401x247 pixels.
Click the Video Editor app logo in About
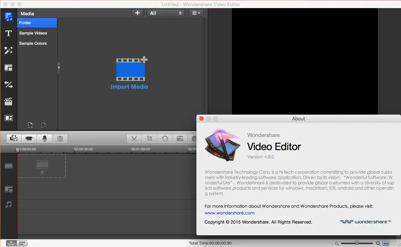point(223,145)
